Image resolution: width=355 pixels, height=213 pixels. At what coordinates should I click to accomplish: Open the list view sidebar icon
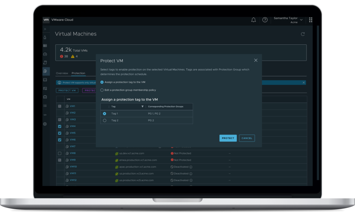coord(45,106)
